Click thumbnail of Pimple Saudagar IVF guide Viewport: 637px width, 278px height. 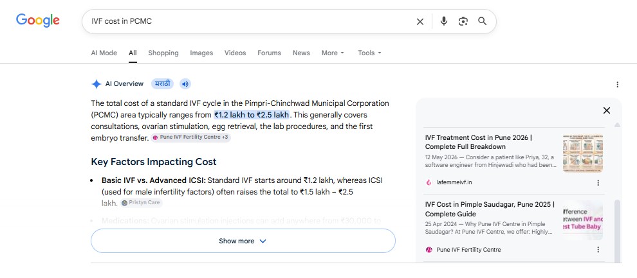pyautogui.click(x=582, y=220)
